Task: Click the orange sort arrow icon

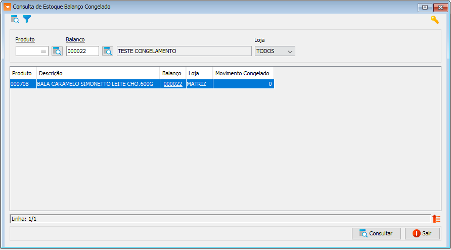Action: [436, 219]
